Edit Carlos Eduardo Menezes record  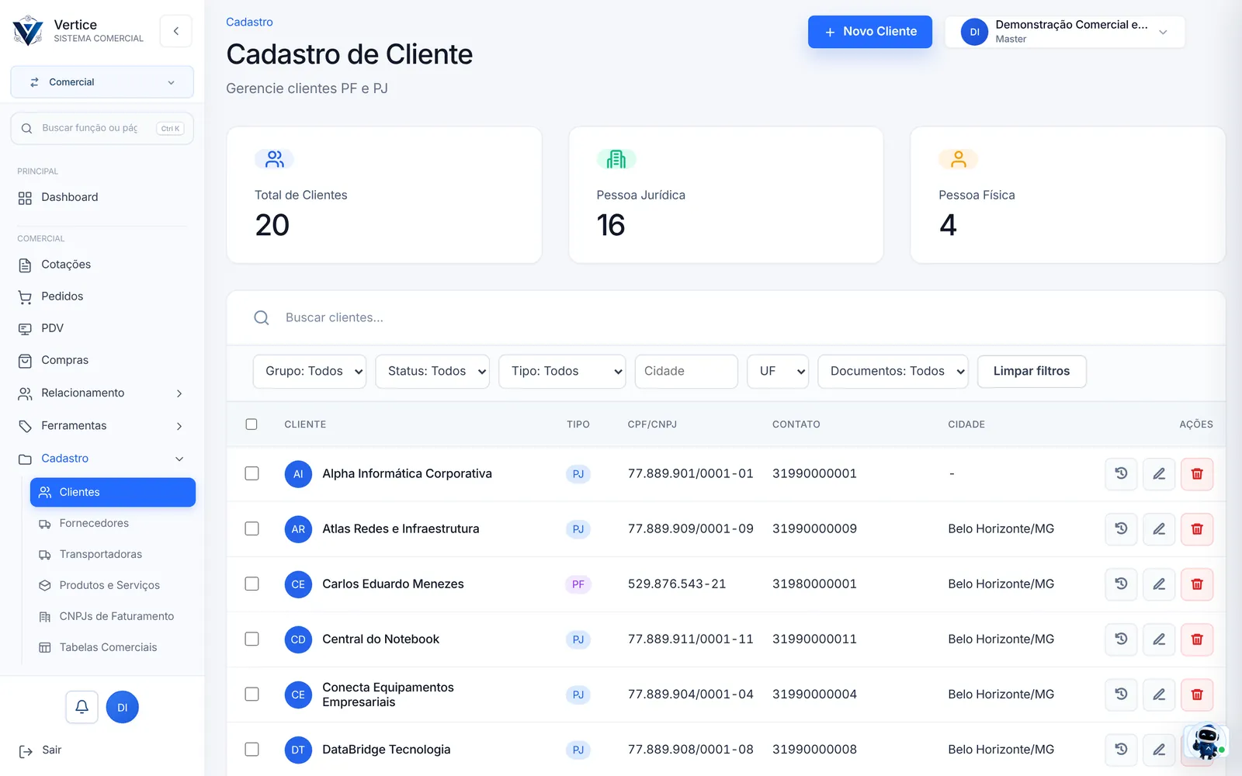point(1159,584)
